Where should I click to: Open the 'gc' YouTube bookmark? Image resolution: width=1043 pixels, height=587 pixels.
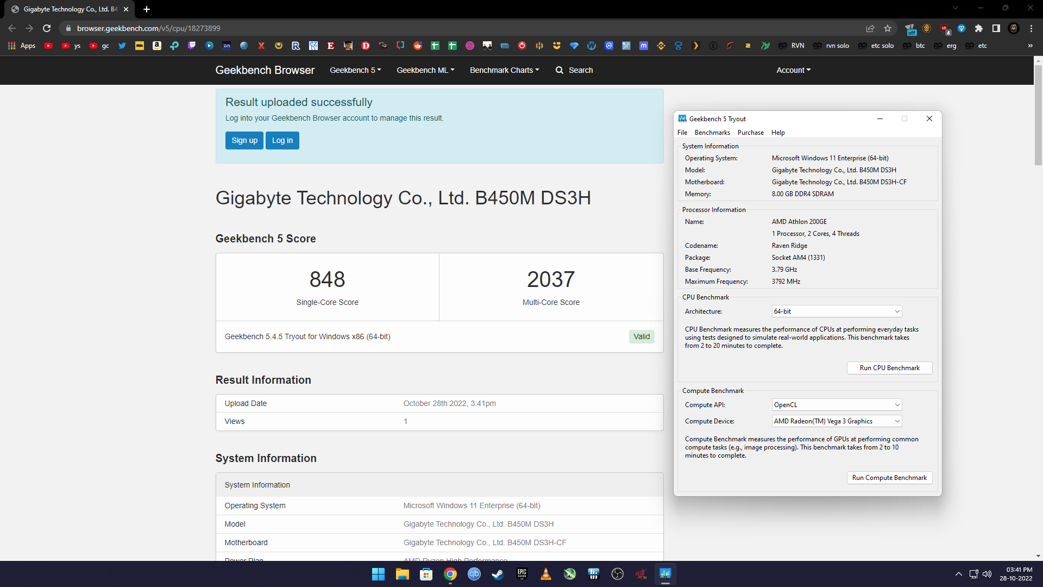coord(99,46)
